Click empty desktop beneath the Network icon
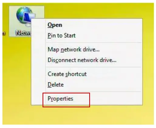 pos(16,71)
